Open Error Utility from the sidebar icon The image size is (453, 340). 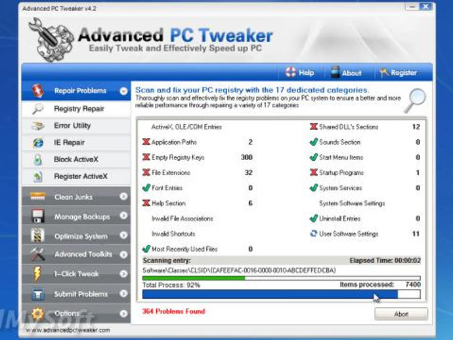tap(38, 126)
